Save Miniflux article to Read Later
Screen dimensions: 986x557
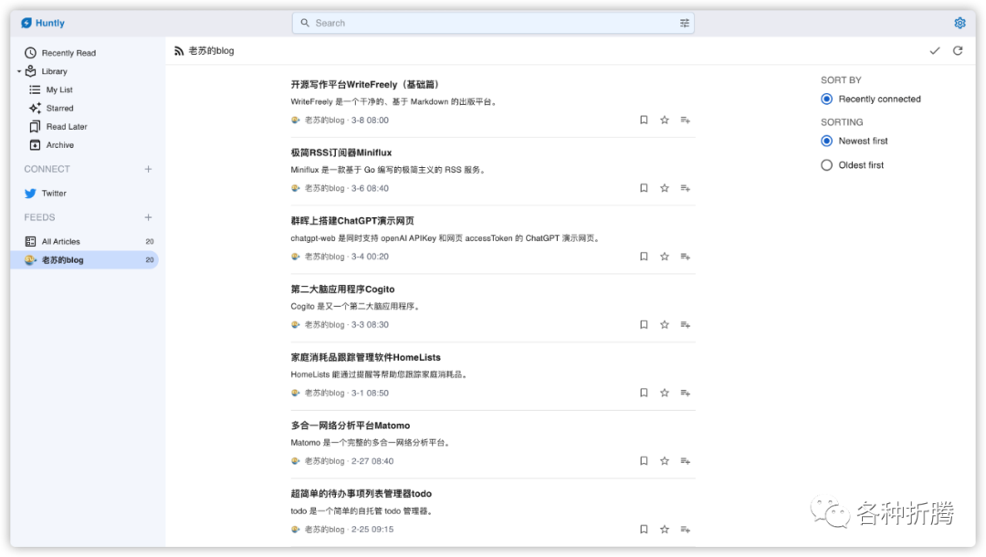click(644, 188)
